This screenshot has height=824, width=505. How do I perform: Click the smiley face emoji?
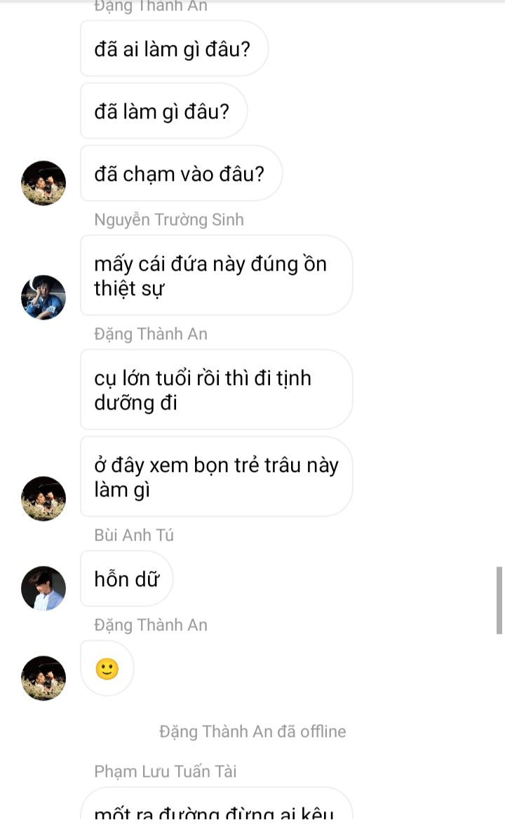pyautogui.click(x=107, y=669)
